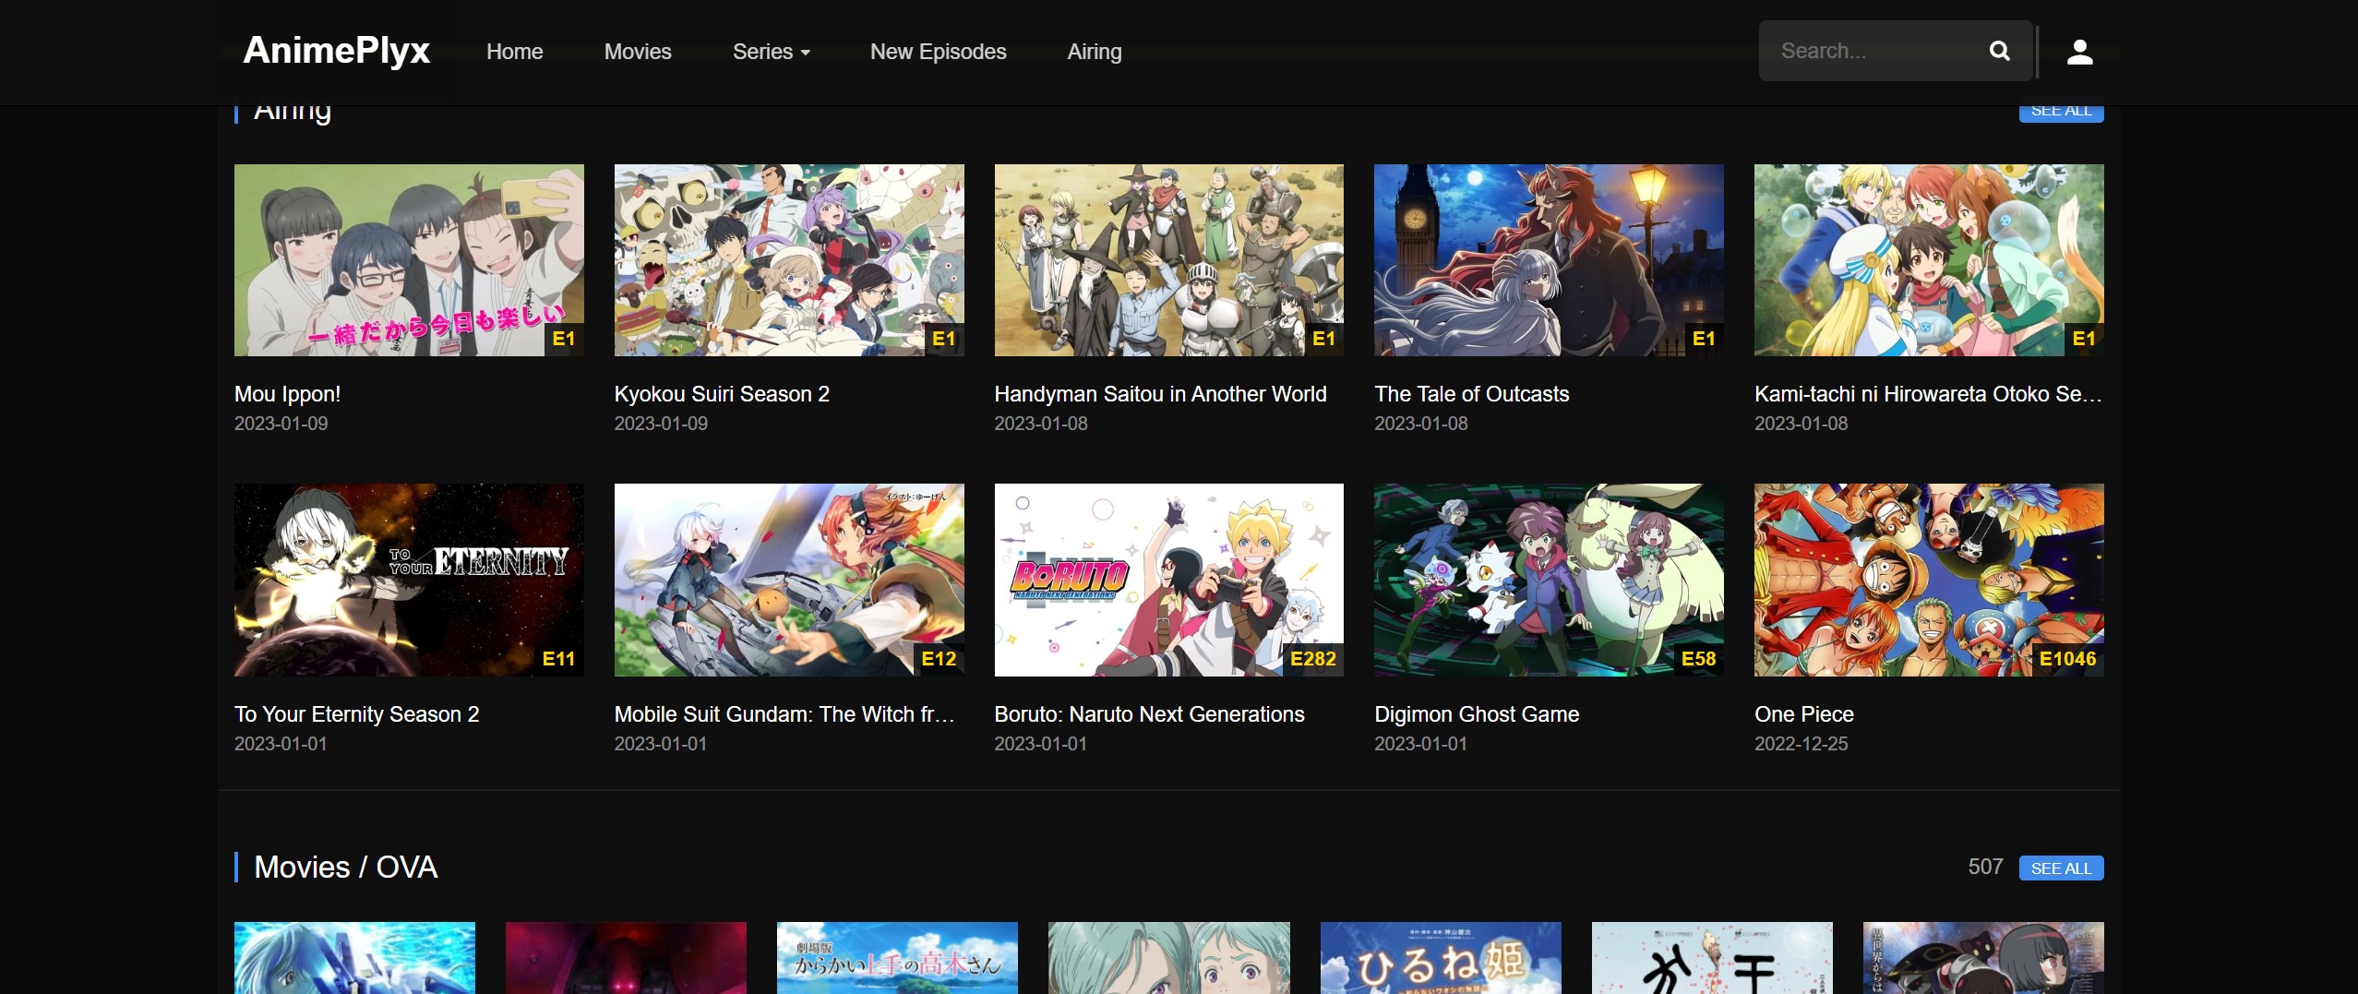Expand the Series dropdown menu
Viewport: 2358px width, 994px height.
pyautogui.click(x=772, y=52)
